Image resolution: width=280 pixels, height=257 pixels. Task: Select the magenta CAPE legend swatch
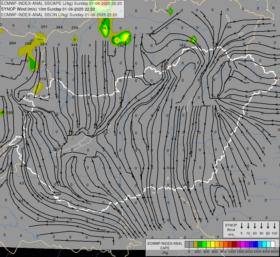(x=243, y=244)
